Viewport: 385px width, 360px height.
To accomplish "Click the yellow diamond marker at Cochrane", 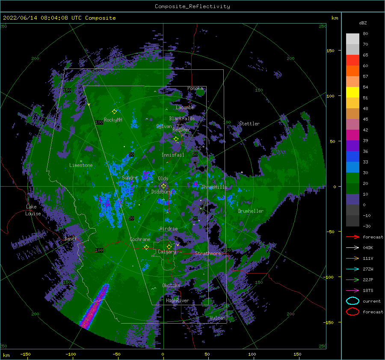I will coord(146,247).
